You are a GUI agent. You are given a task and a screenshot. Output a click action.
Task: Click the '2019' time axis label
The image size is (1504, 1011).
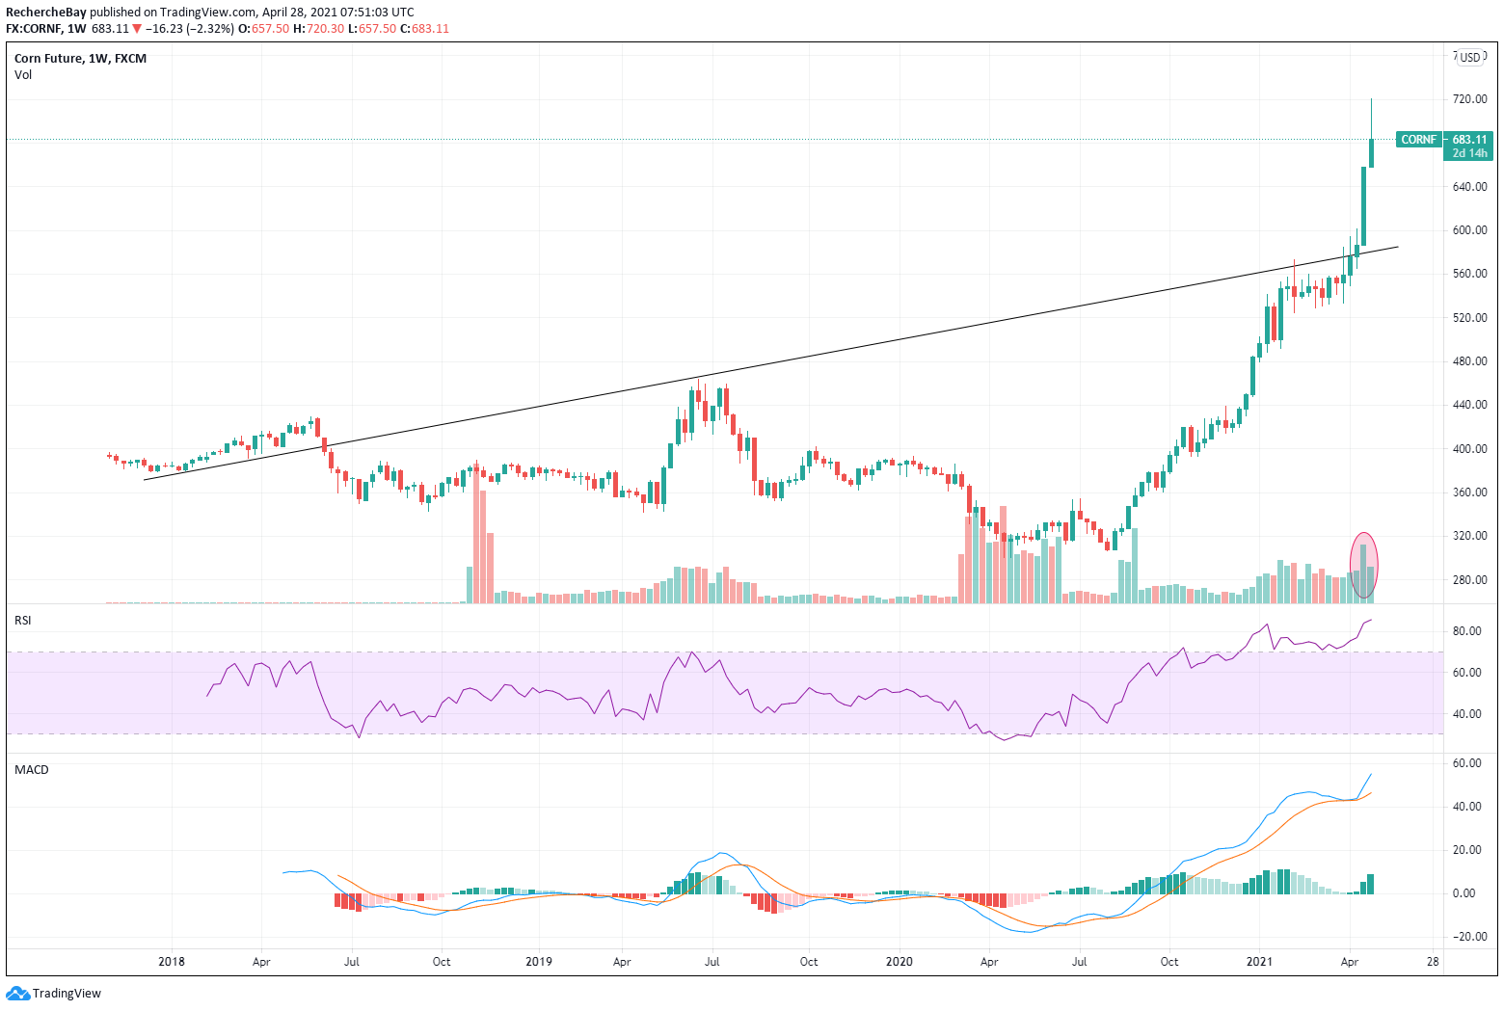point(539,962)
